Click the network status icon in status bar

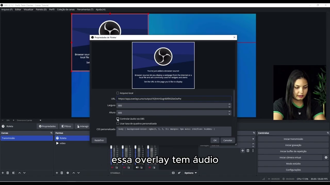(263, 179)
